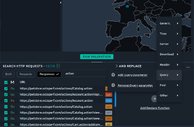Choose Add Query parameter from the submenu
Screen dimensions: 194x127
pos(132,75)
